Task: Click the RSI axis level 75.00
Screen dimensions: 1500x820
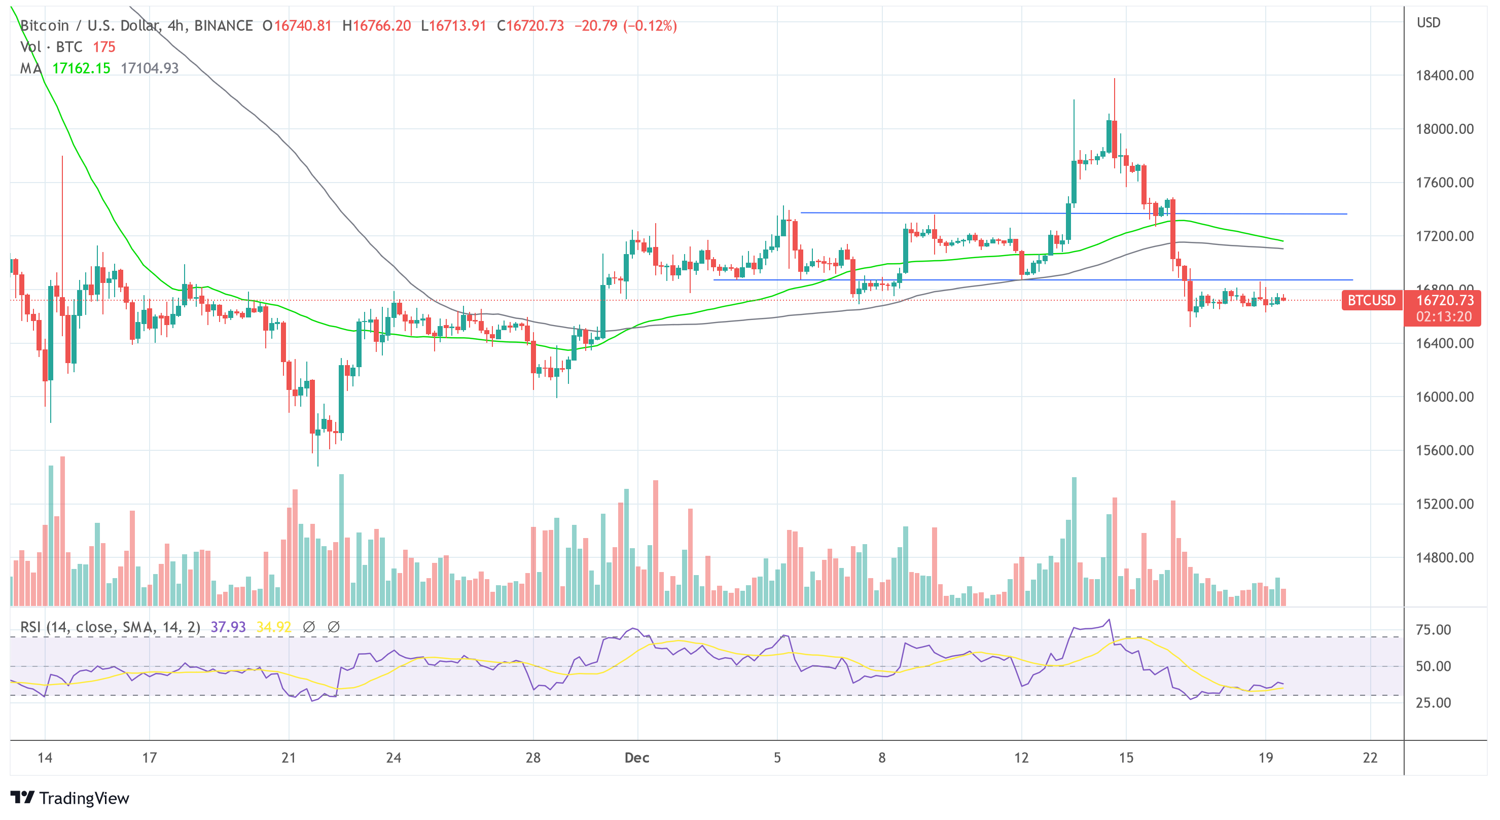Action: tap(1433, 629)
